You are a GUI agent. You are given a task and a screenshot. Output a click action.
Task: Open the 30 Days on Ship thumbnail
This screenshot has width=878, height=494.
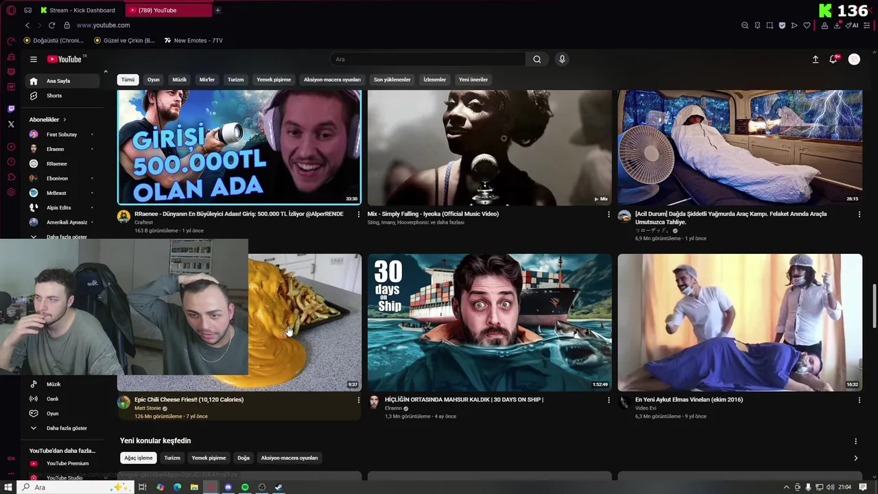coord(489,322)
